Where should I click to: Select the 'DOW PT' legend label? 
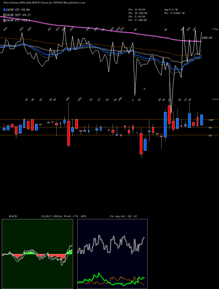click(18, 21)
